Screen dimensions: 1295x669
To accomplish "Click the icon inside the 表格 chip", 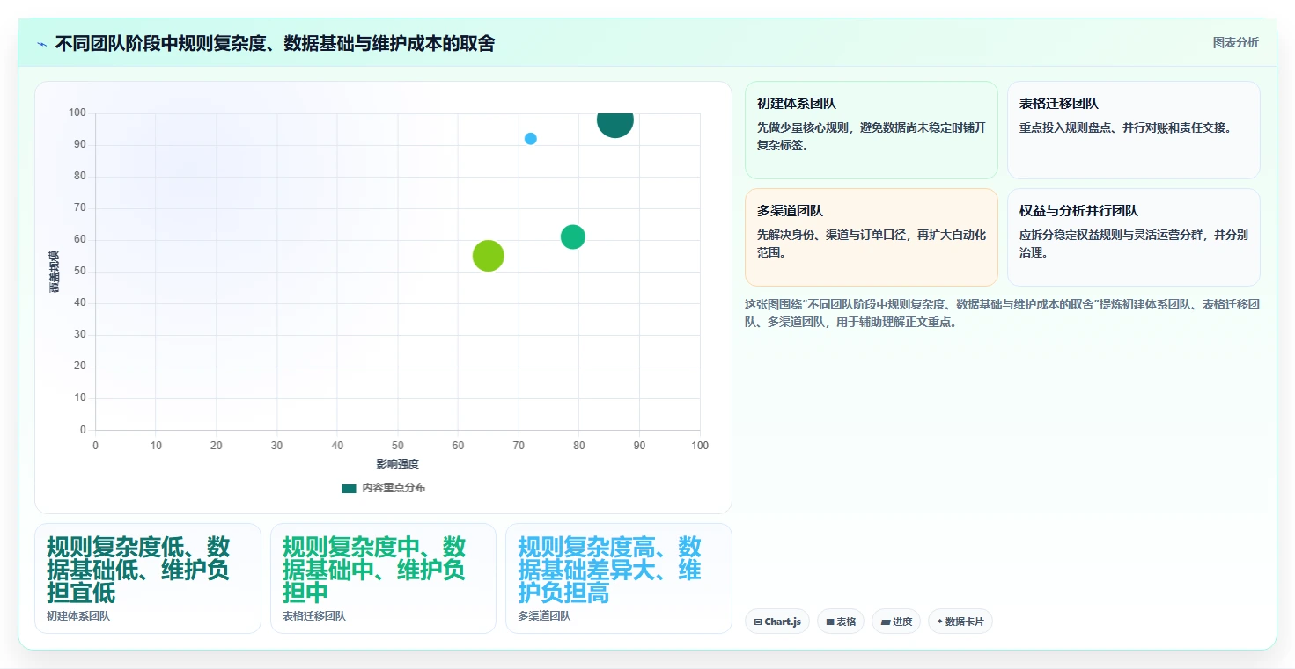I will pyautogui.click(x=830, y=622).
